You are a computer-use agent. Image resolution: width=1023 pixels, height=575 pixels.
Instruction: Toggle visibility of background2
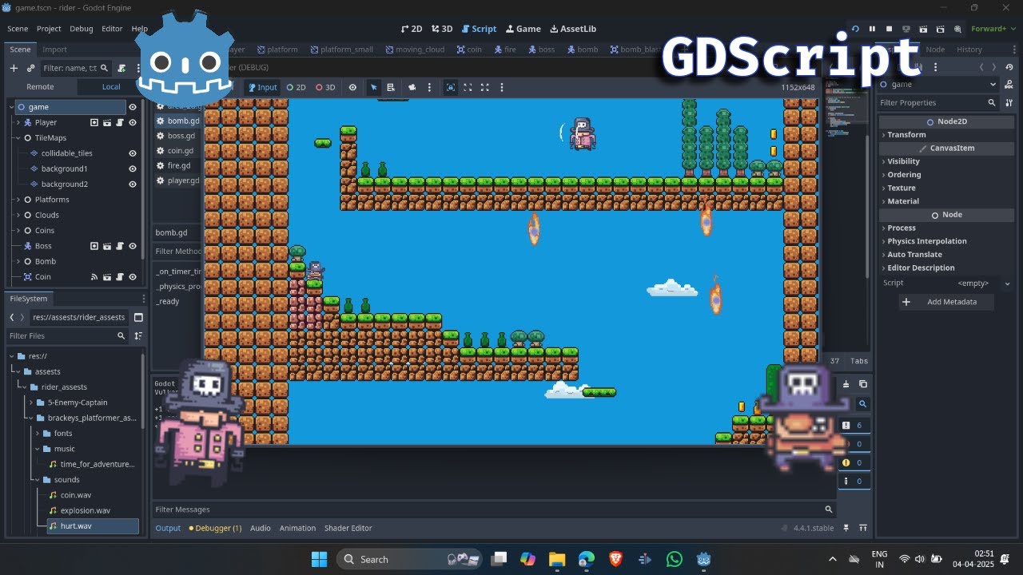pos(133,184)
